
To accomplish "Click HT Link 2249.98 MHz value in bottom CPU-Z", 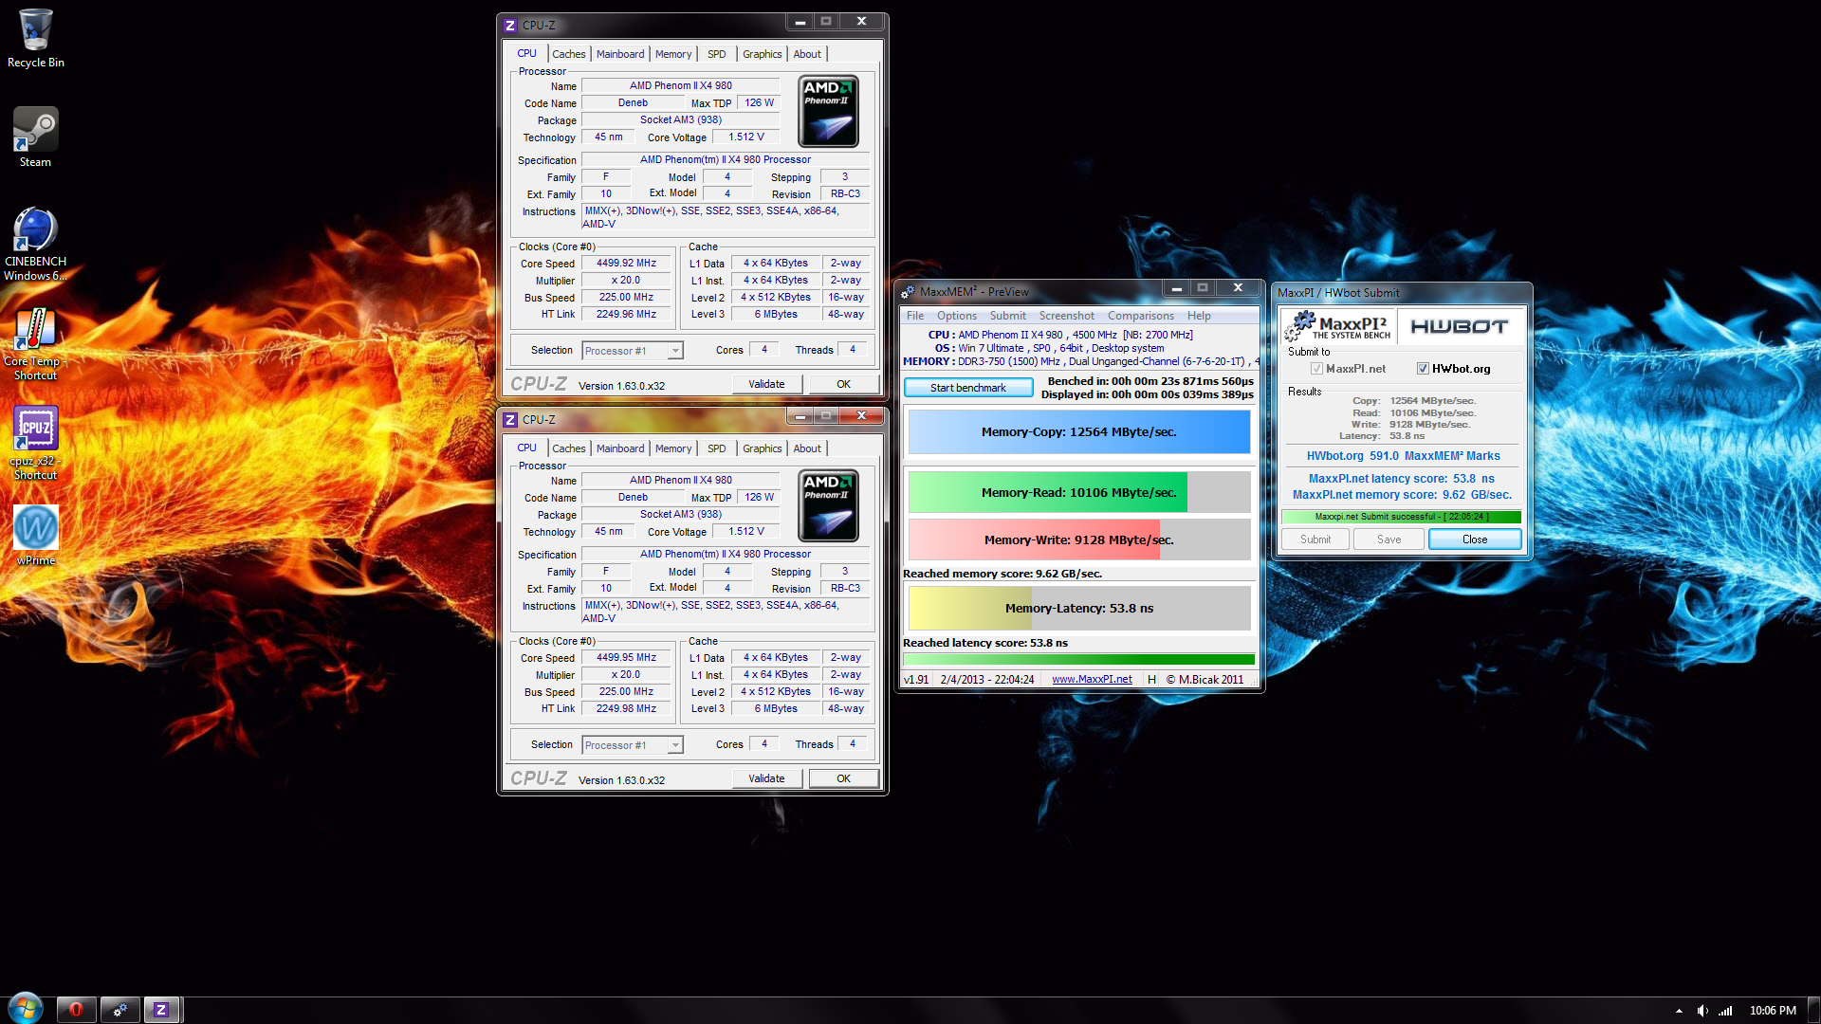I will click(x=626, y=709).
